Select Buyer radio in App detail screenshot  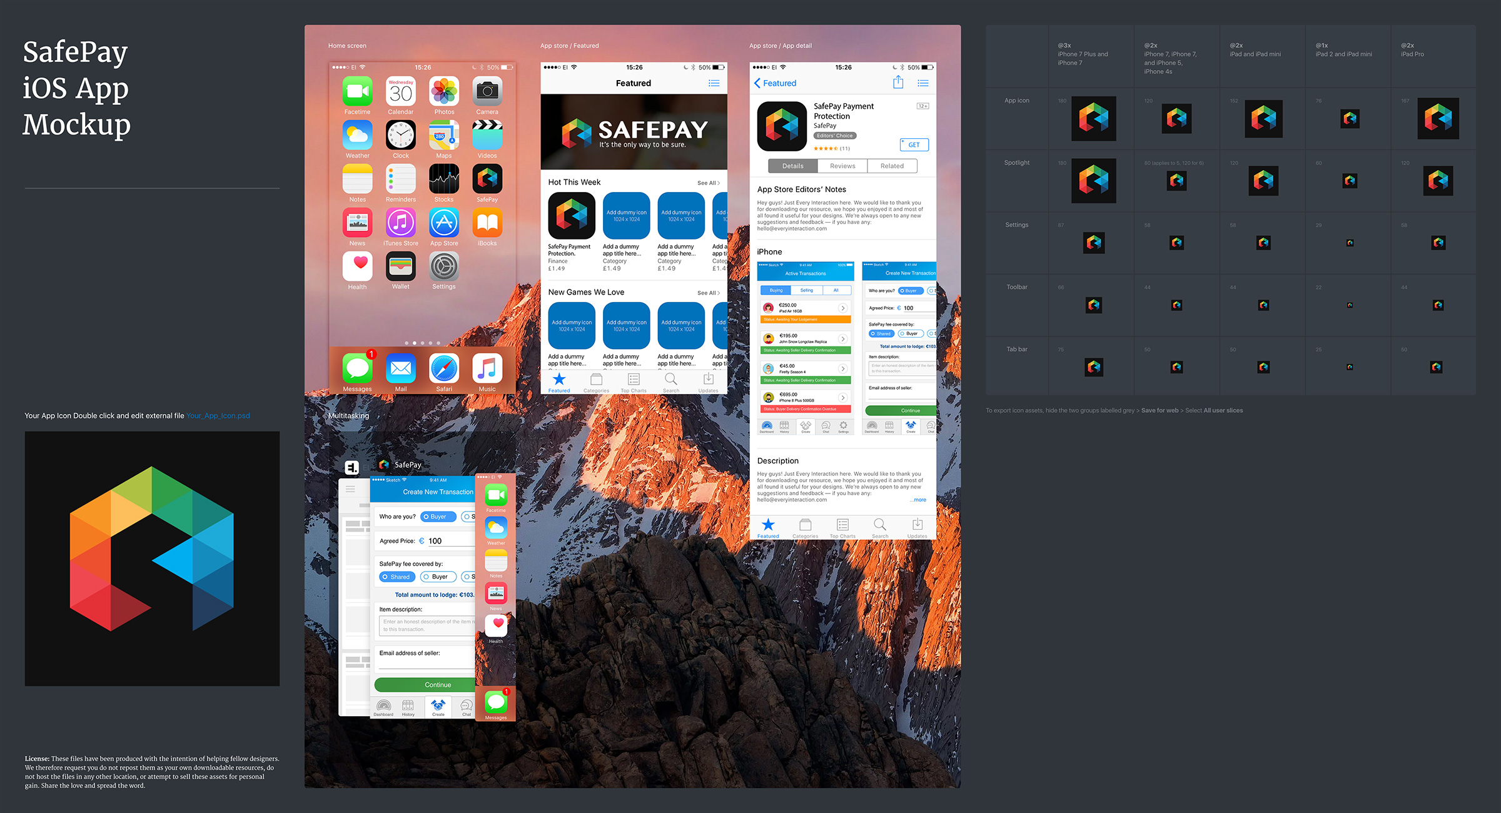click(910, 291)
